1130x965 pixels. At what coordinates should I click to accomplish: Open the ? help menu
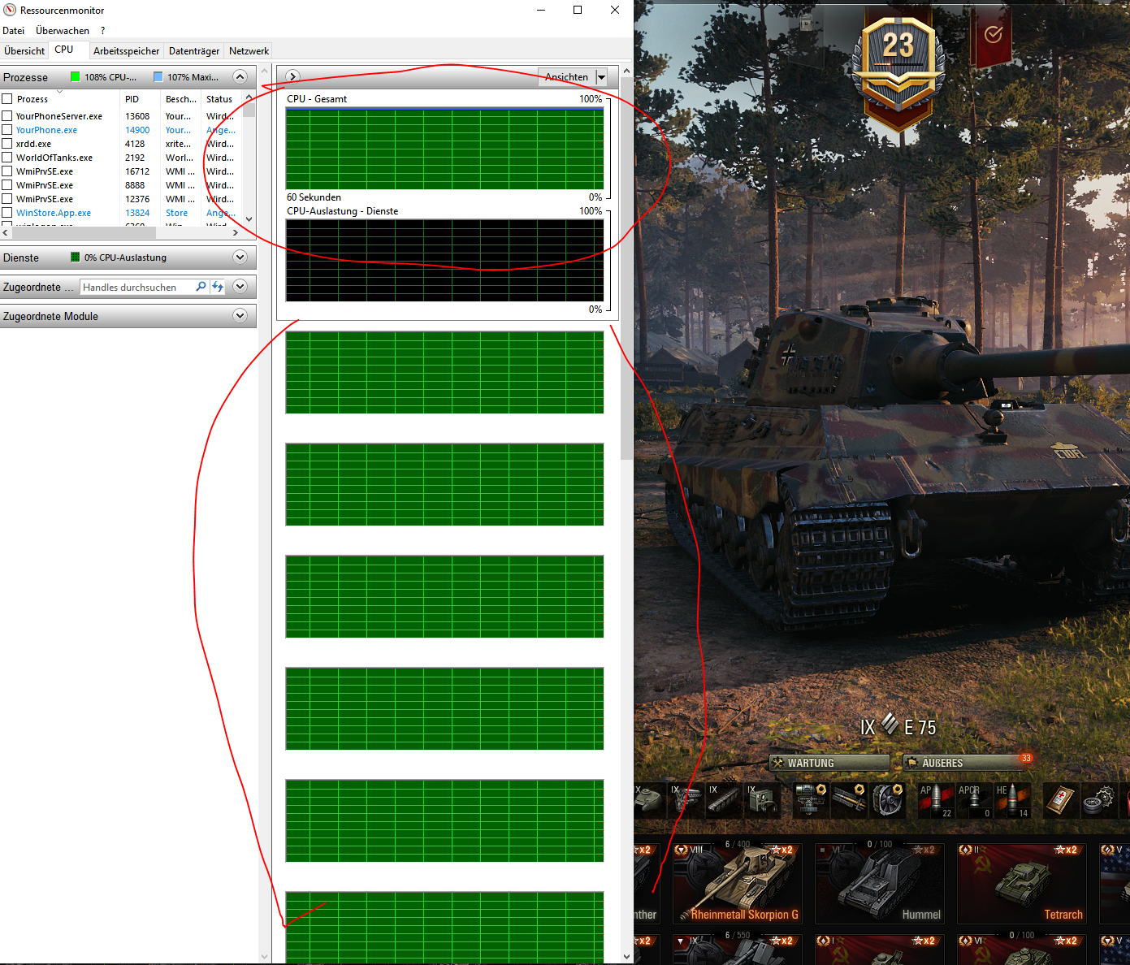103,31
